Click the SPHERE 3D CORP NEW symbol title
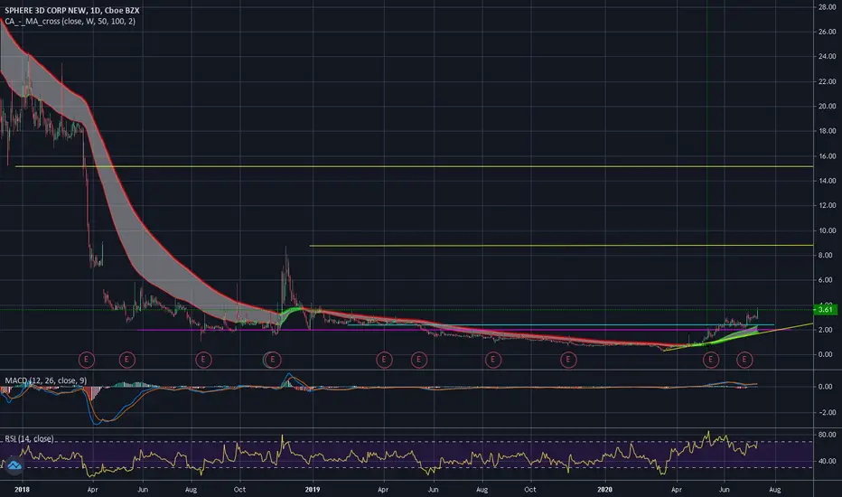842x497 pixels. point(72,10)
